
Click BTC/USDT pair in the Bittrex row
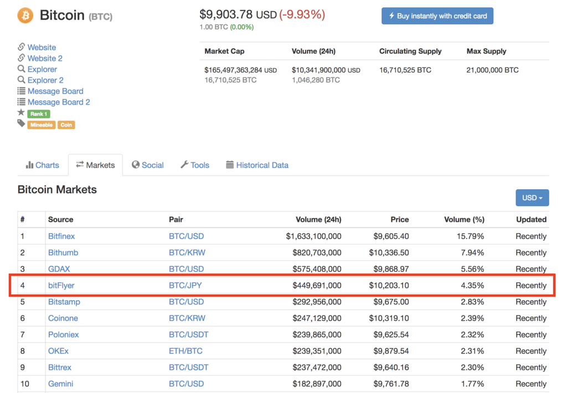point(188,368)
